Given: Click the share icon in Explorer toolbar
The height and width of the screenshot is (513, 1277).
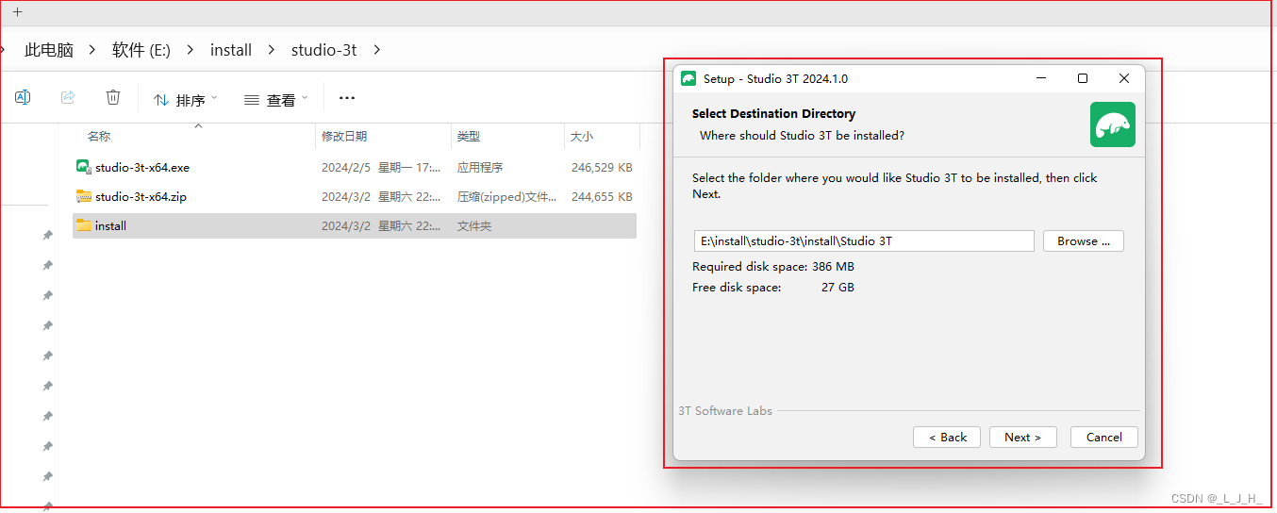Looking at the screenshot, I should coord(68,98).
